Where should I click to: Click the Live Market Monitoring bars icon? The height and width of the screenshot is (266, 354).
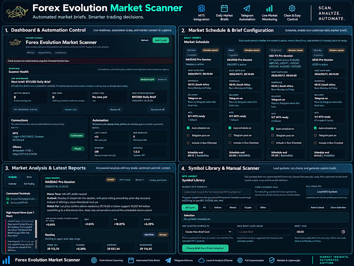pos(269,8)
